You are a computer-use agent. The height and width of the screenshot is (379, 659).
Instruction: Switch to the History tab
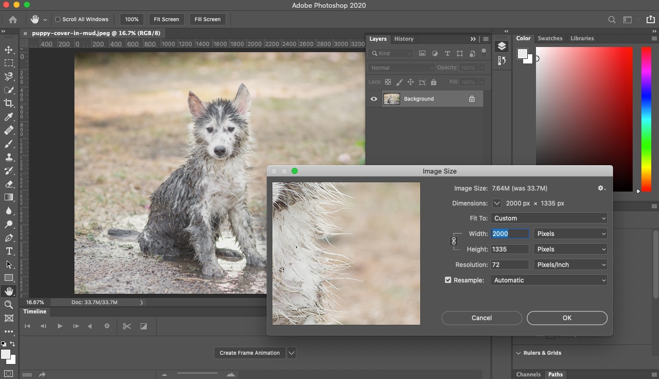pos(404,38)
